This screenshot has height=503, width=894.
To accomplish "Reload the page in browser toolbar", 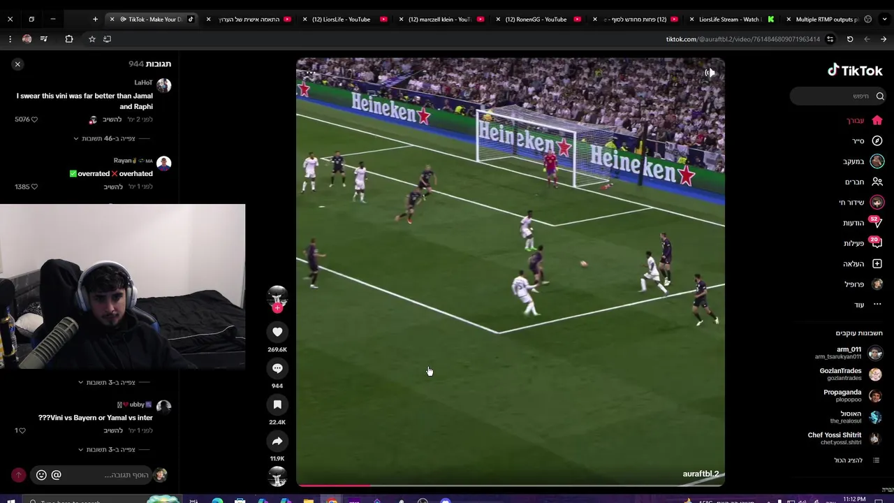I will point(850,39).
